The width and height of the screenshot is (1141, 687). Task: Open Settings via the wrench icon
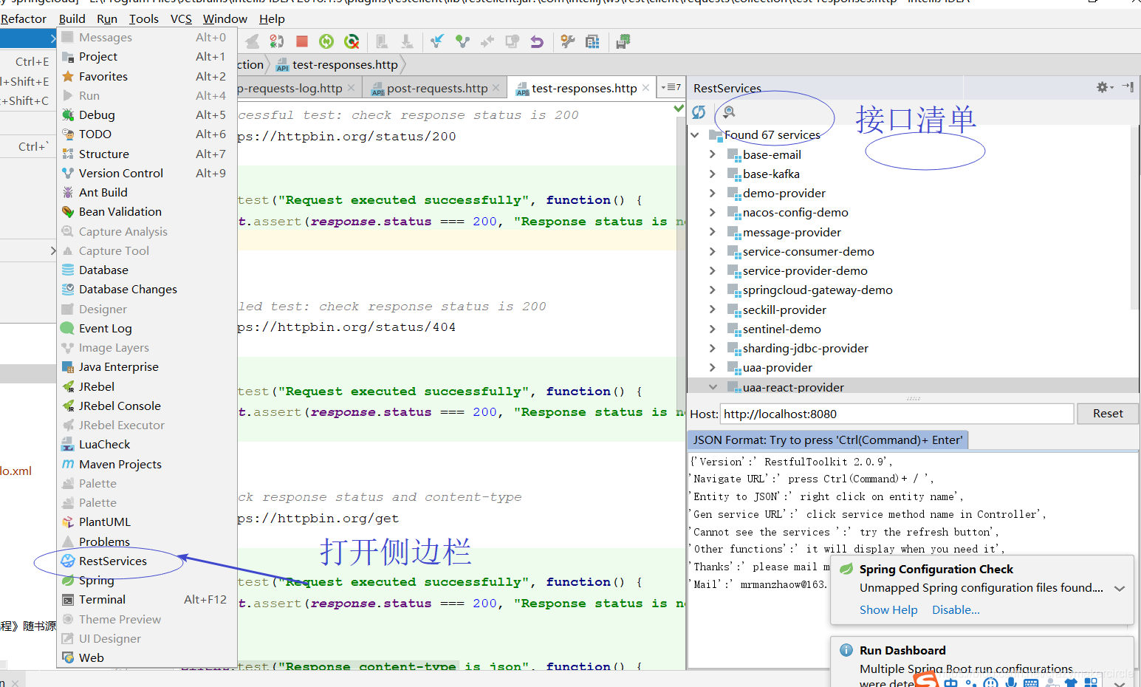567,41
